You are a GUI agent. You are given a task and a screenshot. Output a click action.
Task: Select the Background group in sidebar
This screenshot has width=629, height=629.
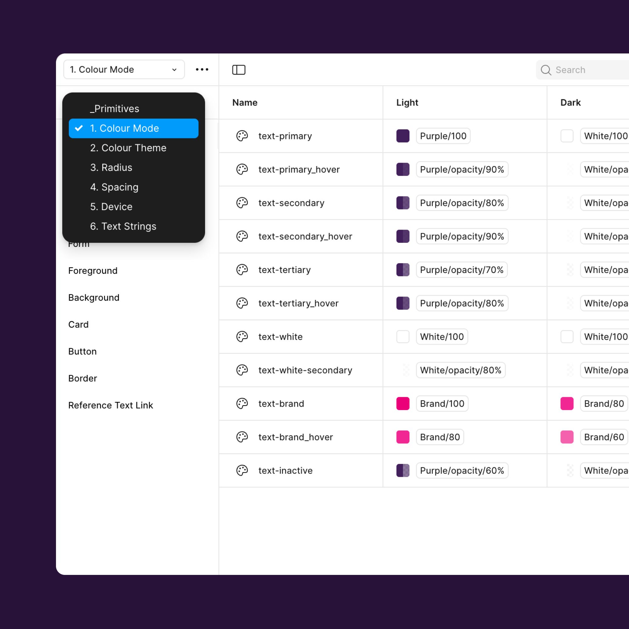click(94, 298)
